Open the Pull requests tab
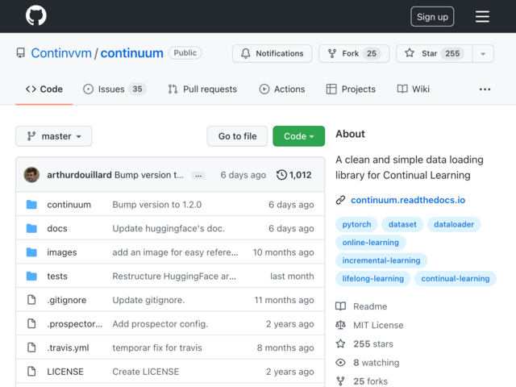516x387 pixels. [202, 89]
